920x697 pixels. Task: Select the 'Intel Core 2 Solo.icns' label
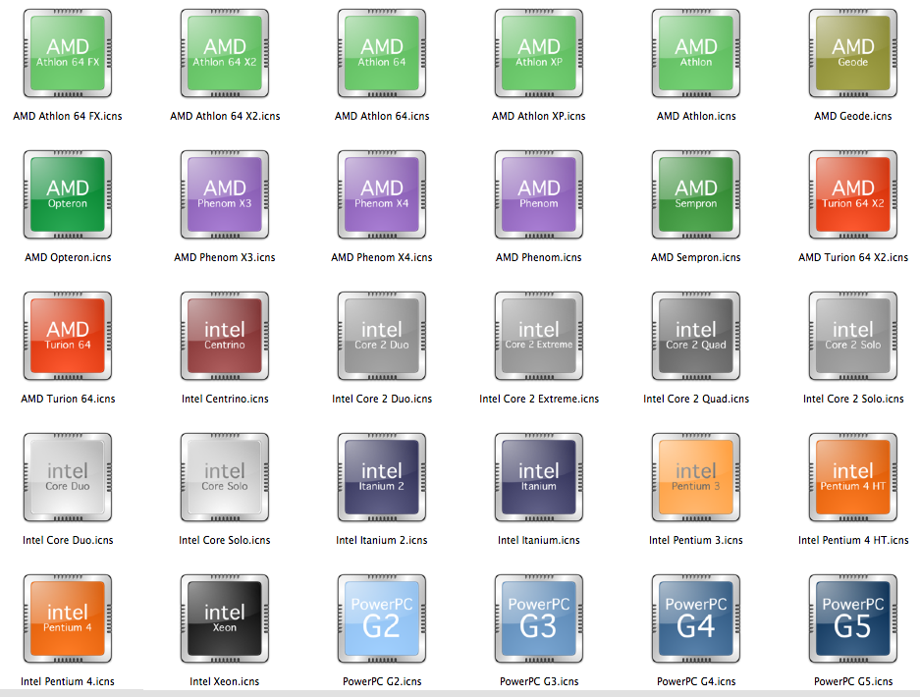(853, 399)
